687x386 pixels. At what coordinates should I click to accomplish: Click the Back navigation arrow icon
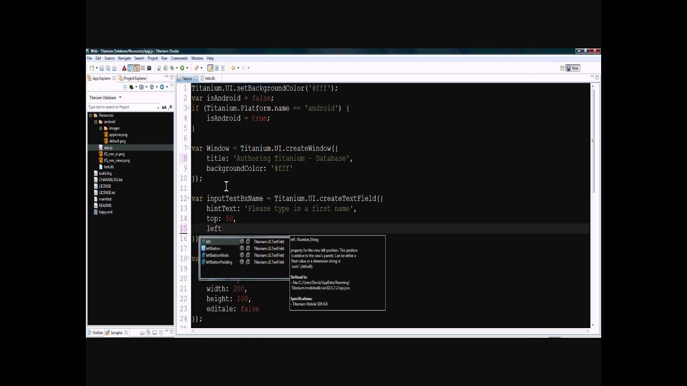coord(233,68)
